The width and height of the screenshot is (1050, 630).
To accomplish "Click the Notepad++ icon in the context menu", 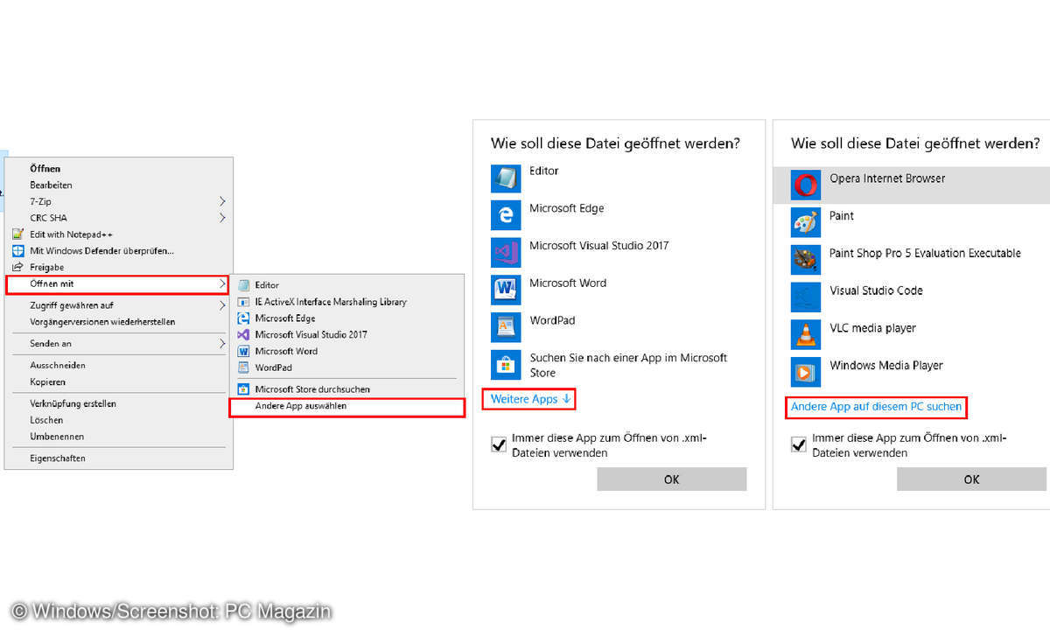I will [x=17, y=234].
